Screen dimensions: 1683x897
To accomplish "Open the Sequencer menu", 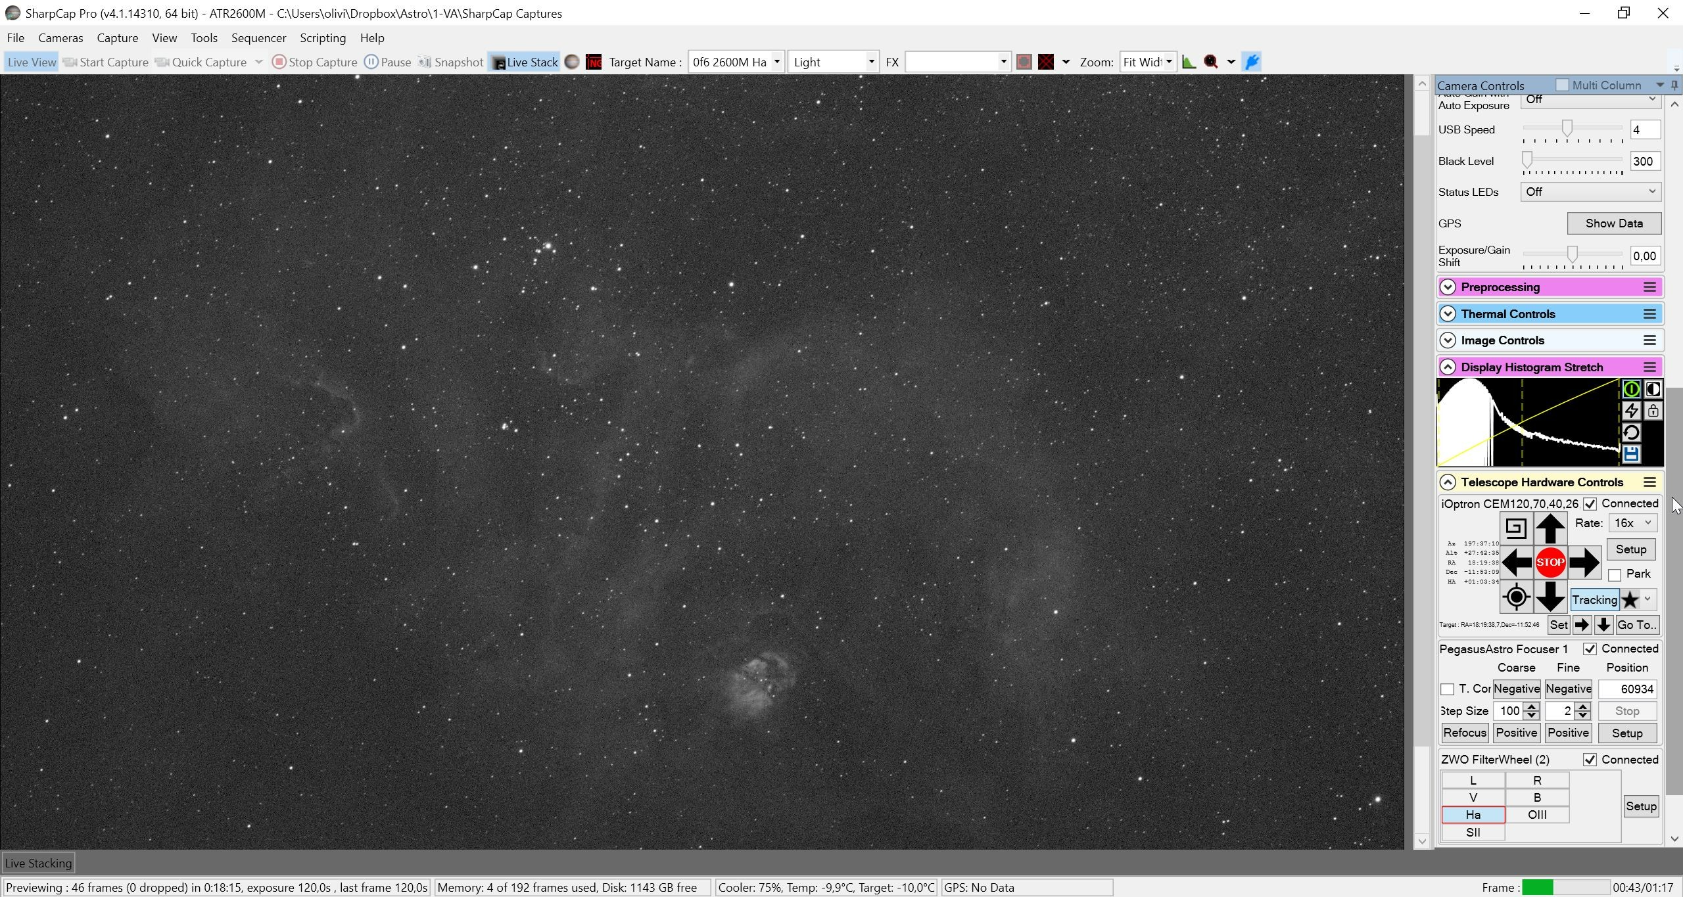I will [258, 38].
